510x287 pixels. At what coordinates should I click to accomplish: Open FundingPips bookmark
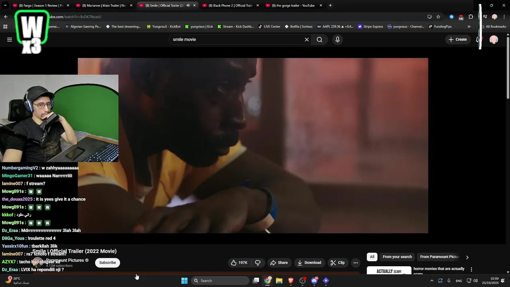[440, 27]
